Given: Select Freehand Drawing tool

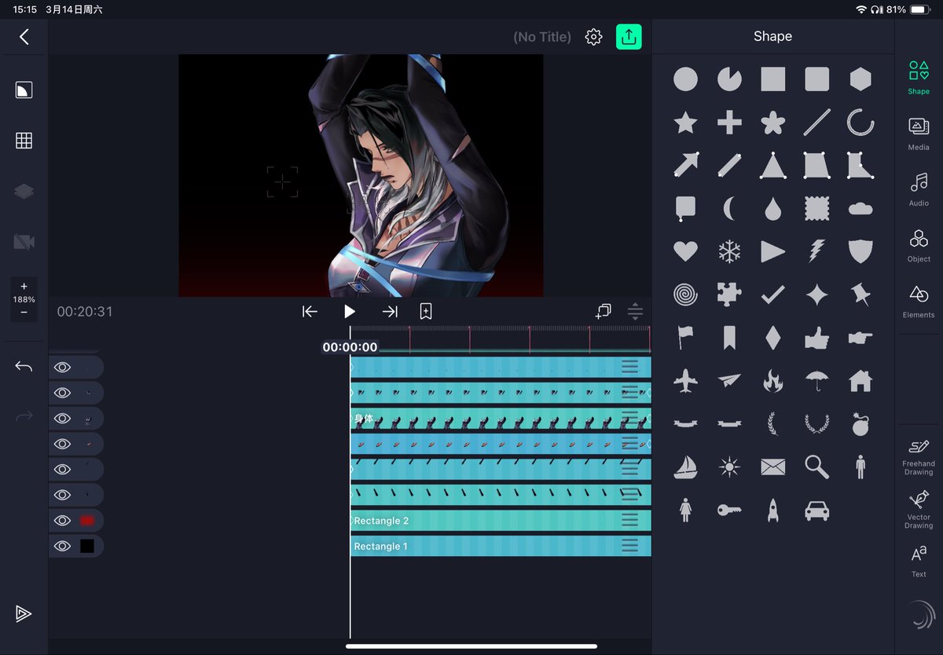Looking at the screenshot, I should (x=919, y=457).
